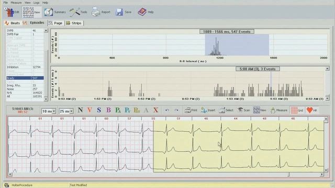
Task: Click the grayed A beat label icon
Action: [146, 110]
